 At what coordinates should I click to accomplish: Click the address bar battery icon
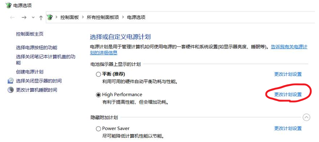point(50,17)
